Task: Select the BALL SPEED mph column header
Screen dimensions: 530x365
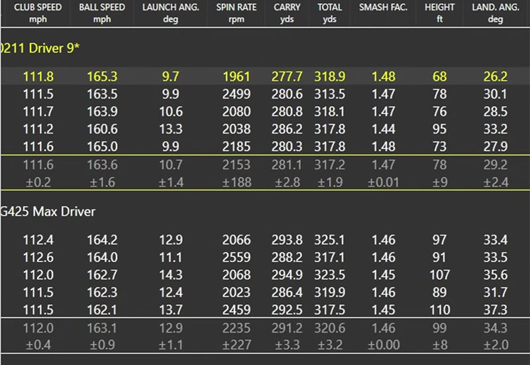Action: (102, 13)
